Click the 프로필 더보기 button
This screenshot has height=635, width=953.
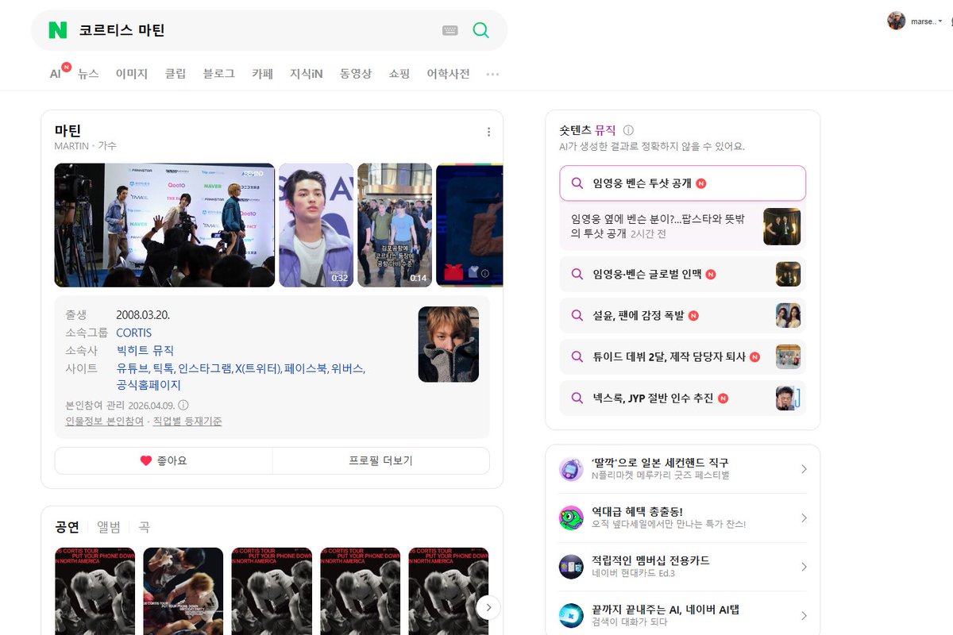click(381, 460)
